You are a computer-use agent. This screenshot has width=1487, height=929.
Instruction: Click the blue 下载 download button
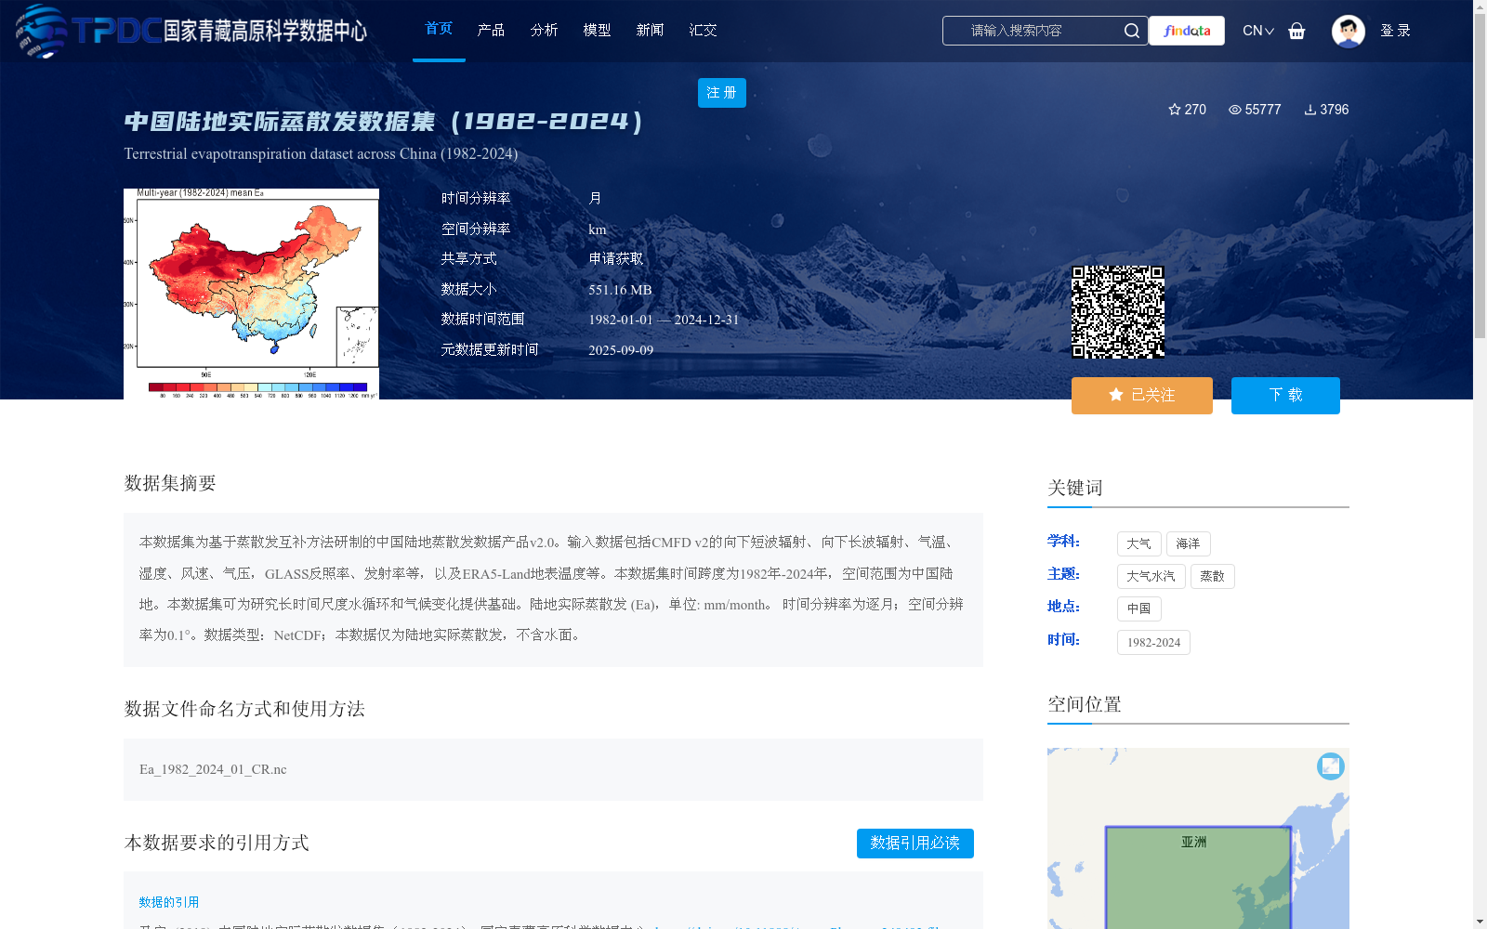click(1285, 395)
